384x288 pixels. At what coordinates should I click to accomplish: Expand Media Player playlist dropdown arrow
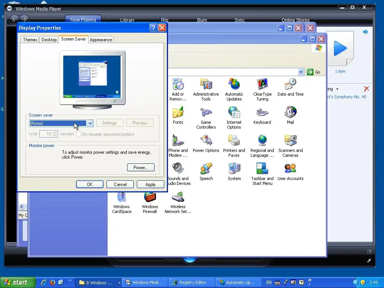coord(337,89)
